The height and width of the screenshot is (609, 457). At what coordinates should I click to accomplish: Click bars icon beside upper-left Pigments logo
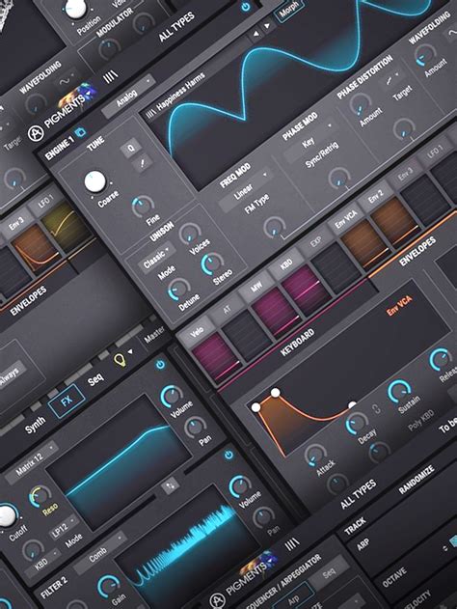110,77
